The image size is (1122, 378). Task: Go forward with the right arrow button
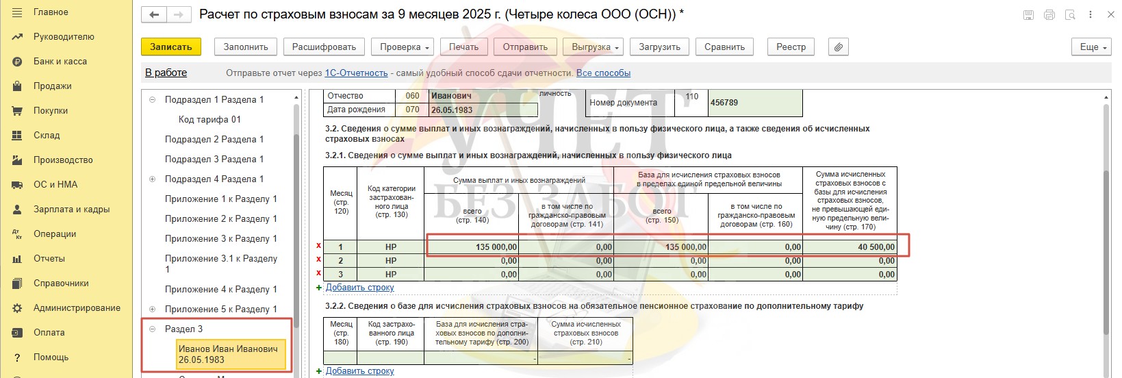179,14
